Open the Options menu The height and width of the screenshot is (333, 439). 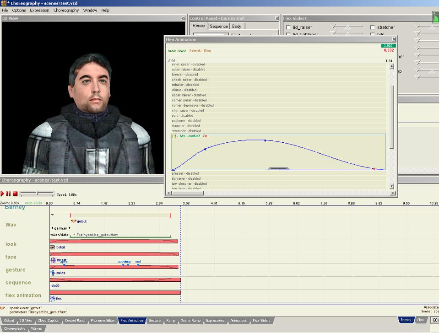19,11
